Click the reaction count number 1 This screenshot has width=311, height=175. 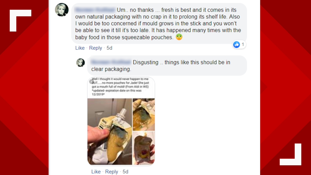243,45
